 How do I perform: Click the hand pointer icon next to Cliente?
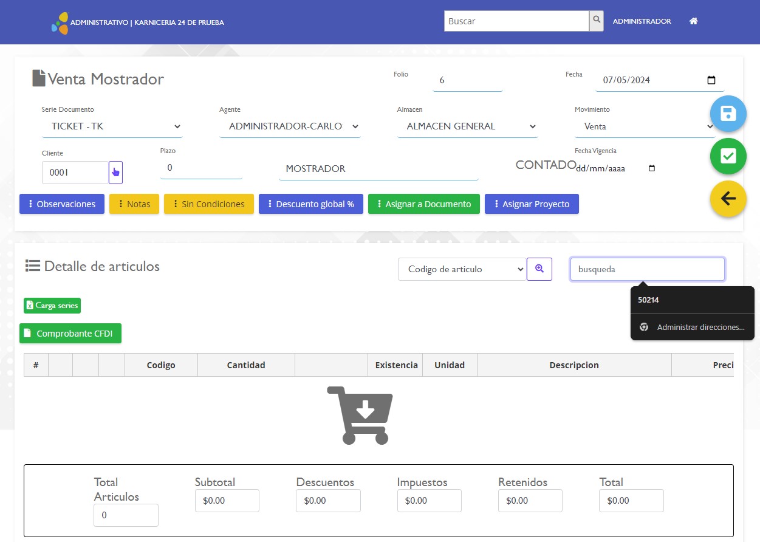click(115, 173)
